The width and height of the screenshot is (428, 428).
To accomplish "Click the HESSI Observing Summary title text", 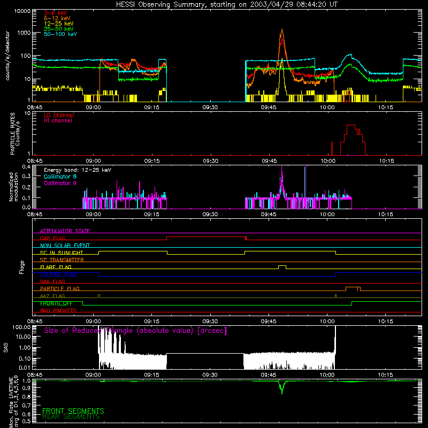I will tap(226, 5).
